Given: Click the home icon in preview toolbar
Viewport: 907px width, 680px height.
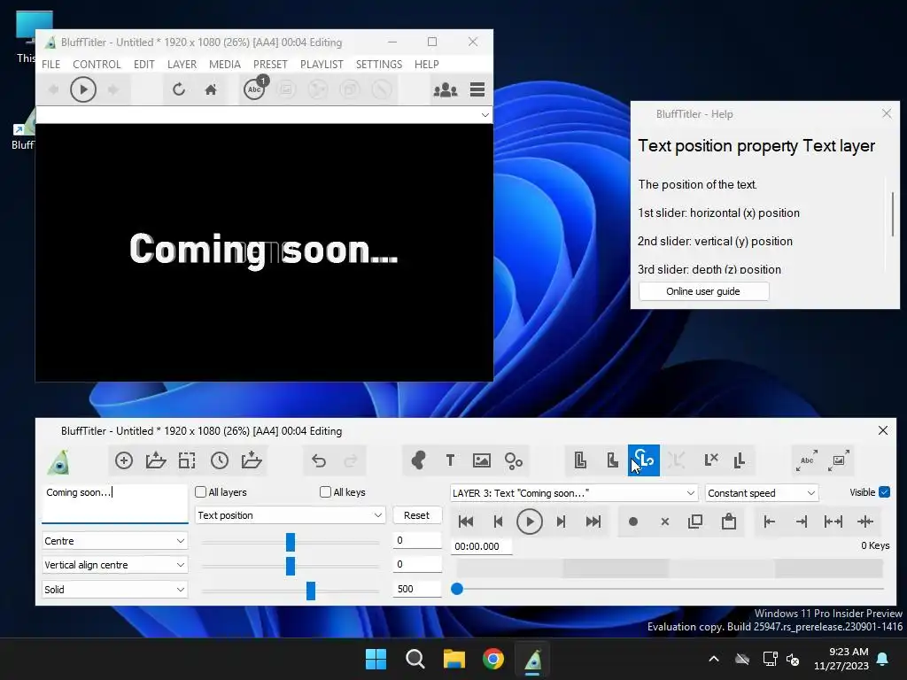Looking at the screenshot, I should pos(211,89).
